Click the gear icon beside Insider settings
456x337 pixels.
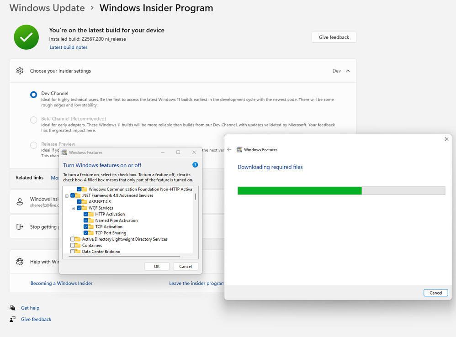[20, 71]
